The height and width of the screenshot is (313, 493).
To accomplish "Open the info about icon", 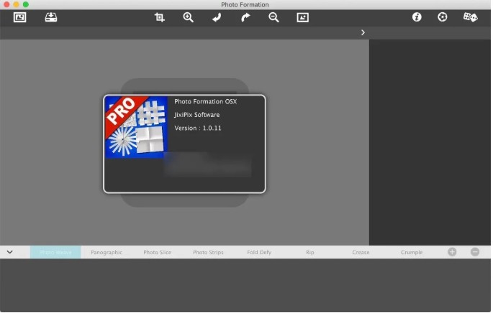I will tap(417, 17).
